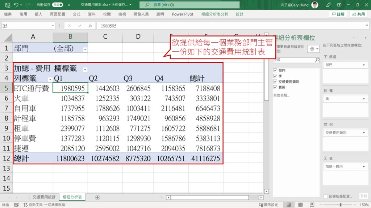Click the cancel X icon in formula bar
Screen dimensions: 371x208
(69, 26)
